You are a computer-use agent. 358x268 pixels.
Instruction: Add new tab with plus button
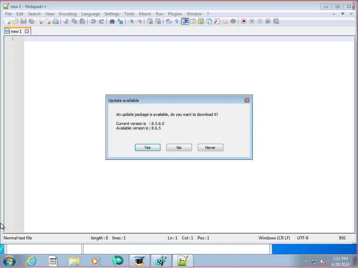click(334, 14)
